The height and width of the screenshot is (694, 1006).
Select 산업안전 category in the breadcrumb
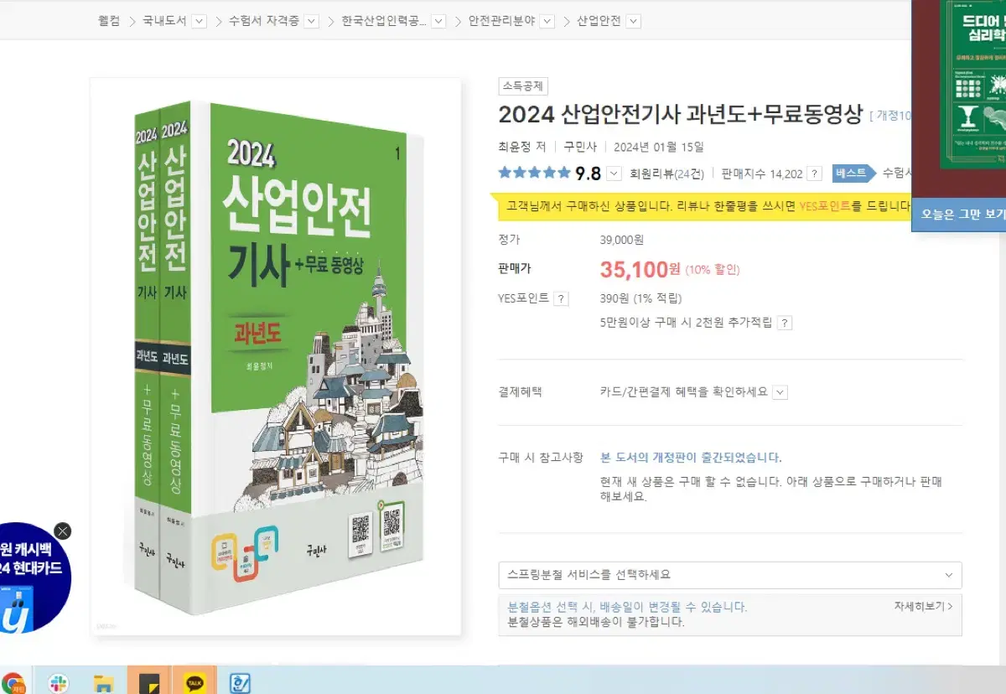tap(599, 21)
